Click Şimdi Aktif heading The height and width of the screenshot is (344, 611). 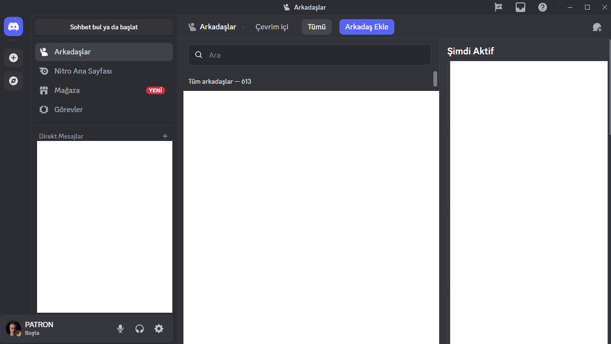coord(470,51)
